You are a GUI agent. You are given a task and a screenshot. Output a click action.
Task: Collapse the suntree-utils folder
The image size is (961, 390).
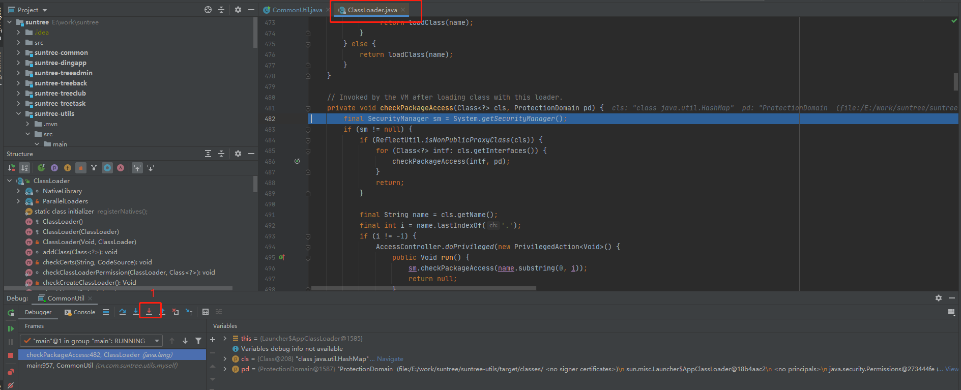(x=19, y=114)
